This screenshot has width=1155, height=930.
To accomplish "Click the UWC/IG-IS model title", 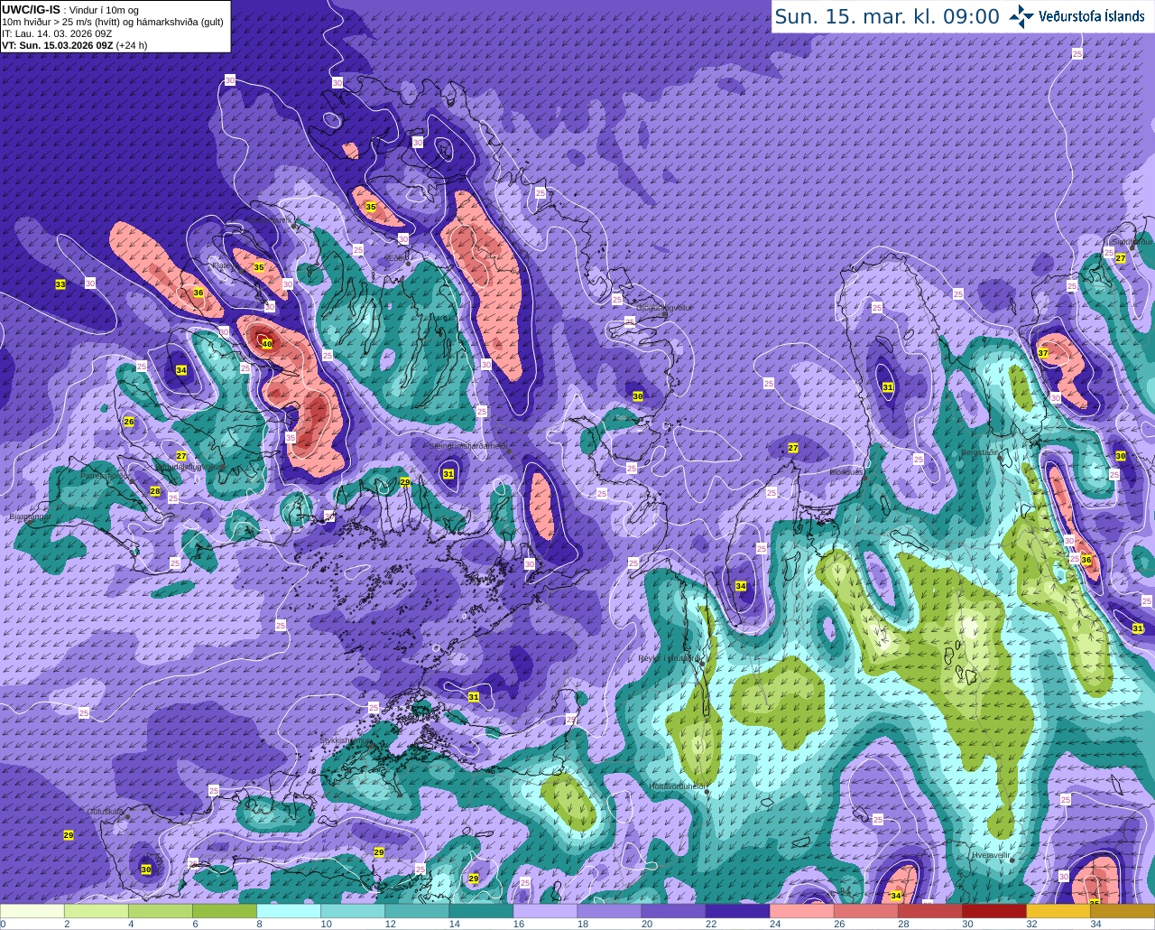I will coord(31,9).
